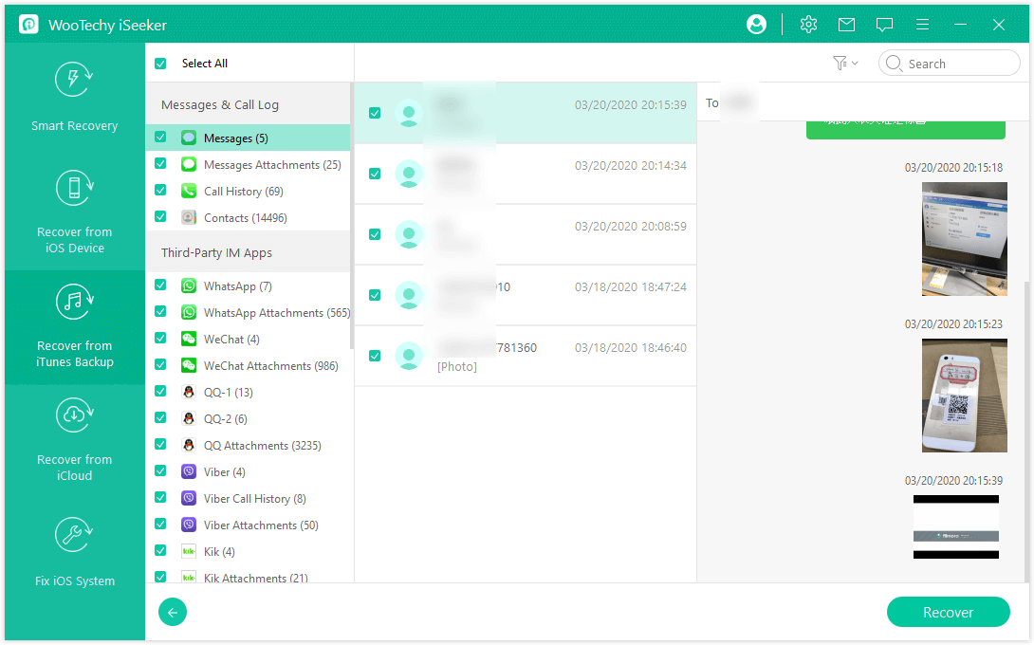Viewport: 1034px width, 645px height.
Task: Click the back arrow button
Action: (x=173, y=613)
